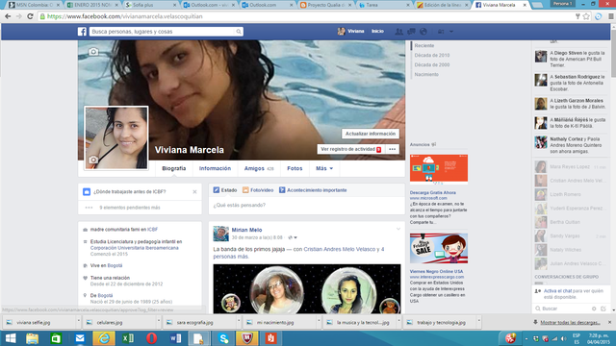
Task: Click ICBF workplace link
Action: pyautogui.click(x=152, y=230)
